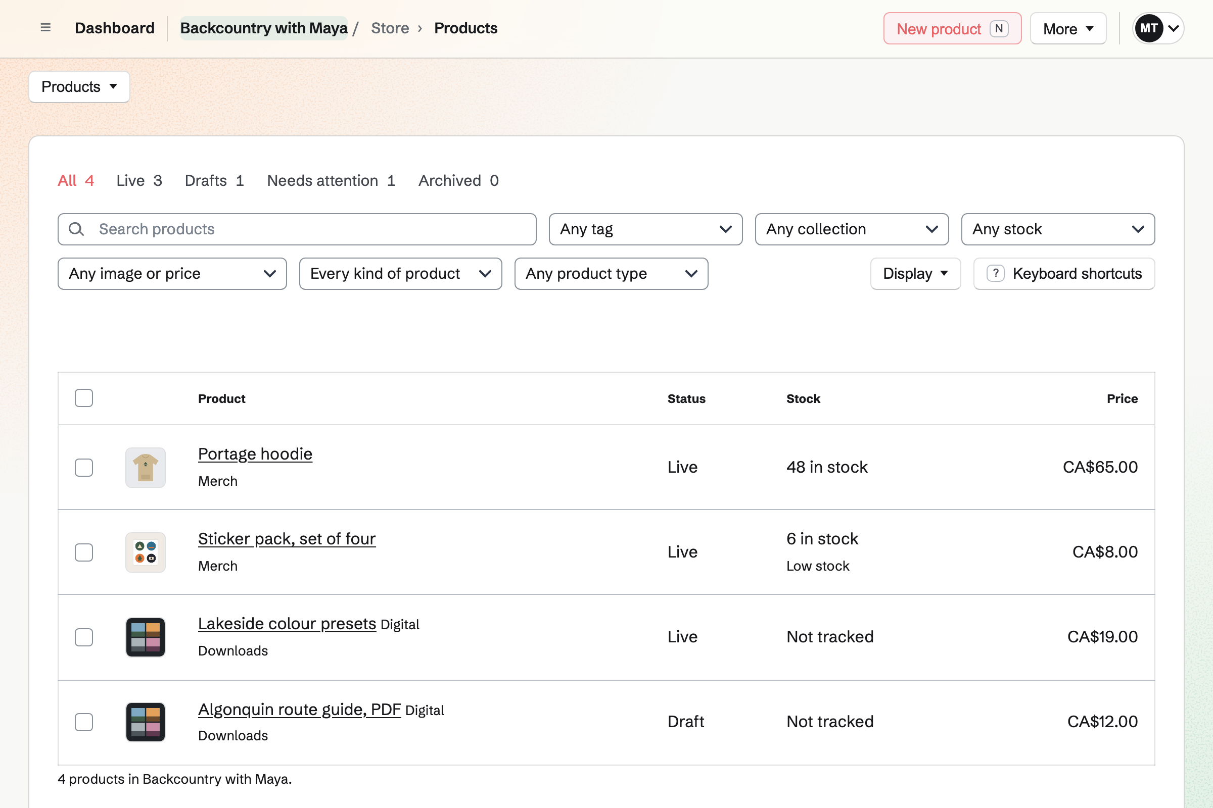
Task: Open Sticker pack, set of four link
Action: point(287,539)
